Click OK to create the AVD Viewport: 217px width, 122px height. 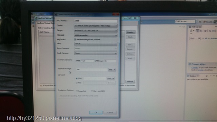pos(96,113)
